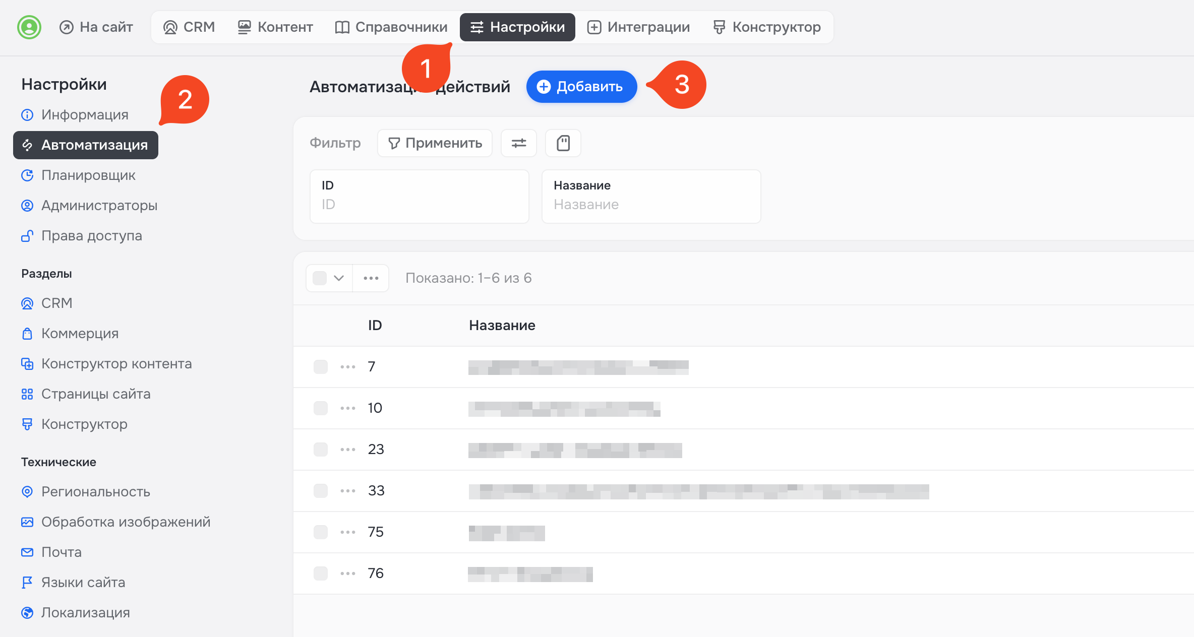Screen dimensions: 1194x637
Task: Open bulk actions three-dots menu
Action: point(371,278)
